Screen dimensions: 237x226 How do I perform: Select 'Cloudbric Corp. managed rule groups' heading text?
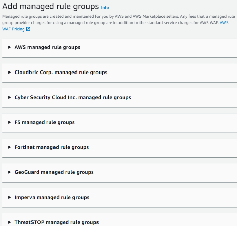pos(61,72)
